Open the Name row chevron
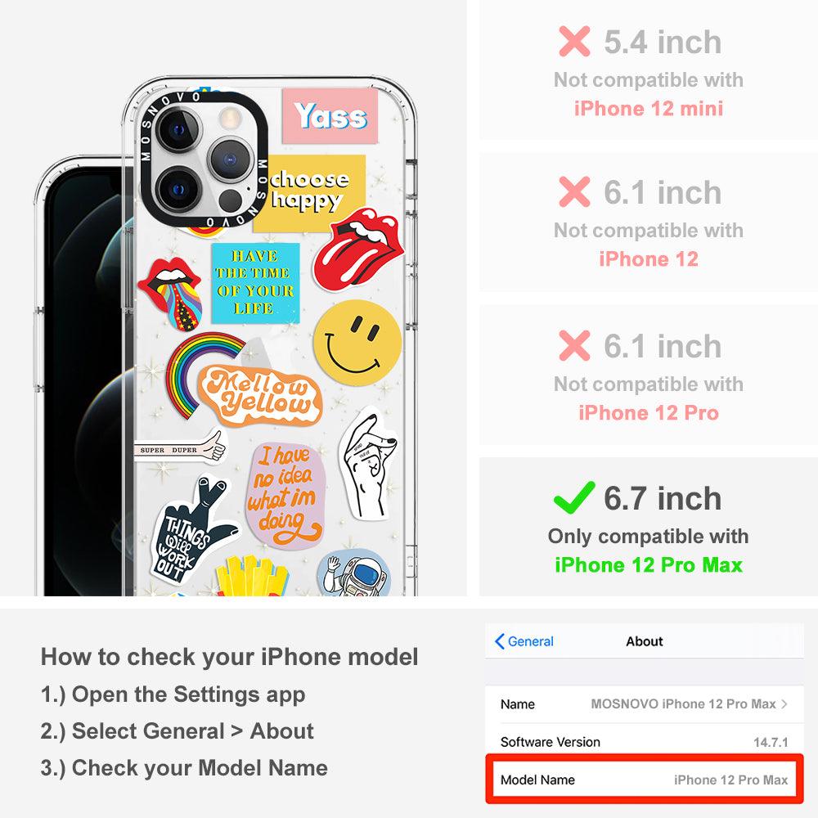This screenshot has width=818, height=818. (784, 703)
